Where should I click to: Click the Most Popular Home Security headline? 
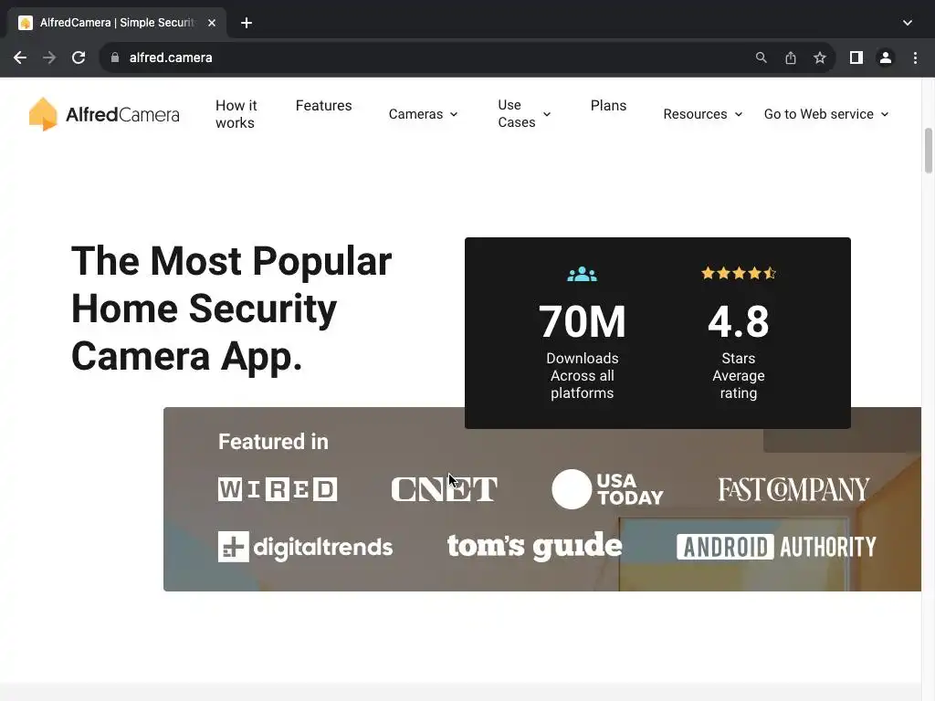231,309
